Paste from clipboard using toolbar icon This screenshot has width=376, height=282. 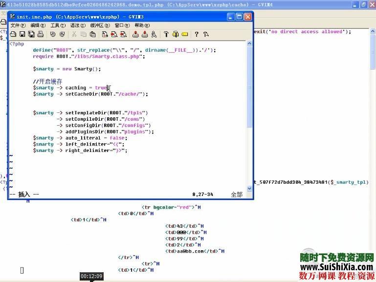92,34
